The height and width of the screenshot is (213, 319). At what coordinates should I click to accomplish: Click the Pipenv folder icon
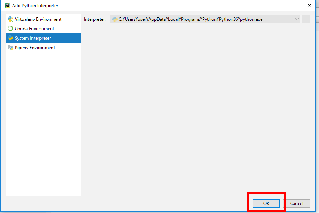[x=10, y=48]
